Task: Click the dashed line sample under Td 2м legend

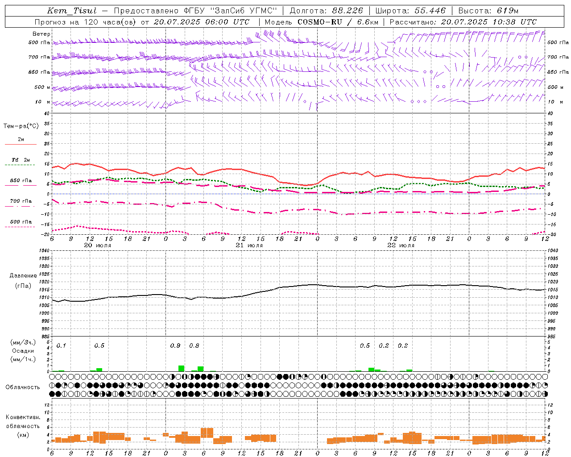Action: 21,165
